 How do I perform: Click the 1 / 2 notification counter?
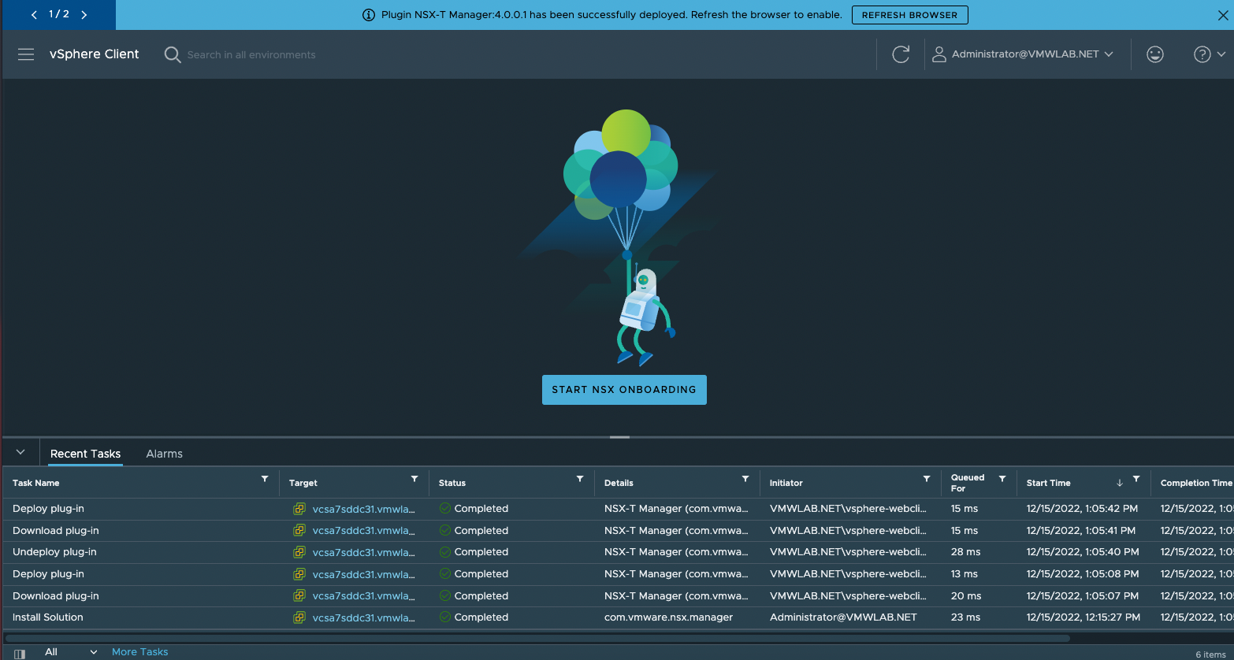coord(59,14)
